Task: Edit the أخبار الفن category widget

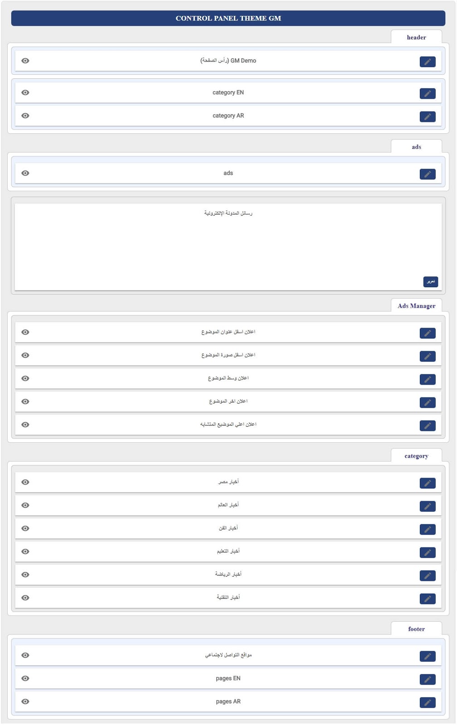Action: click(x=427, y=530)
